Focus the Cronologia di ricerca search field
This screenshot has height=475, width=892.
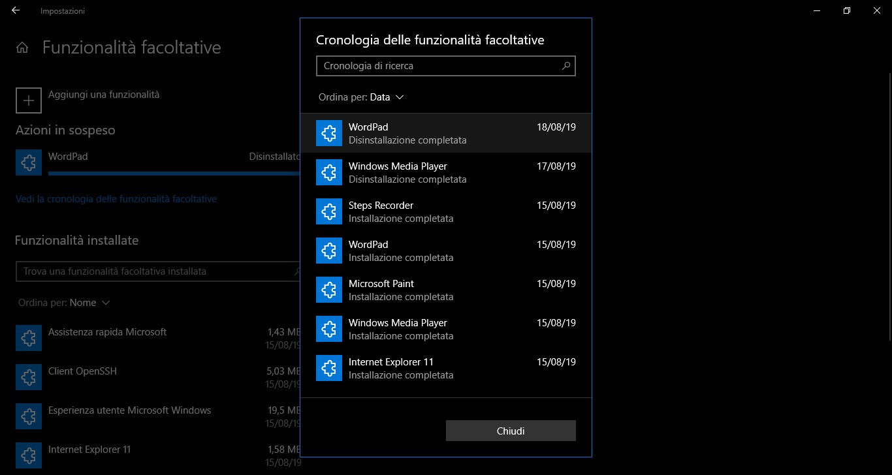coord(445,66)
